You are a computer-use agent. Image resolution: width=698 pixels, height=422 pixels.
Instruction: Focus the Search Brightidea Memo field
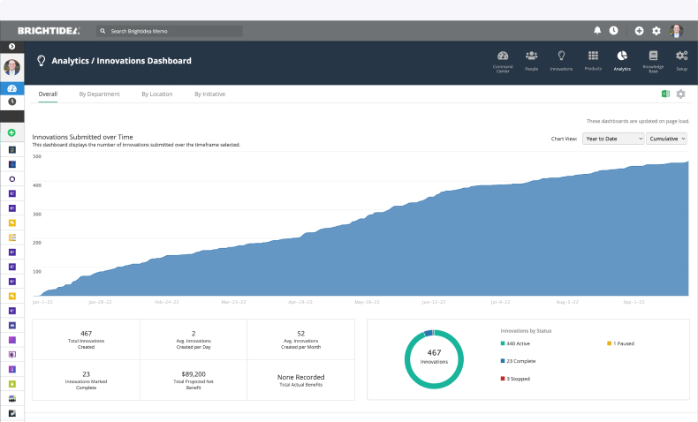(170, 31)
